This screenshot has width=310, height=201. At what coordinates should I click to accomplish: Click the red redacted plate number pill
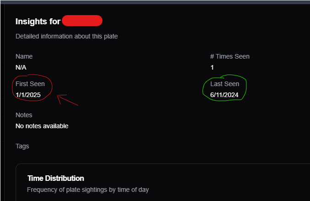tap(82, 21)
